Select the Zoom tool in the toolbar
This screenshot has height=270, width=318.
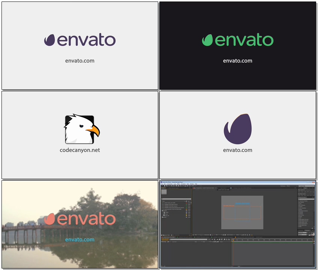[x=167, y=186]
